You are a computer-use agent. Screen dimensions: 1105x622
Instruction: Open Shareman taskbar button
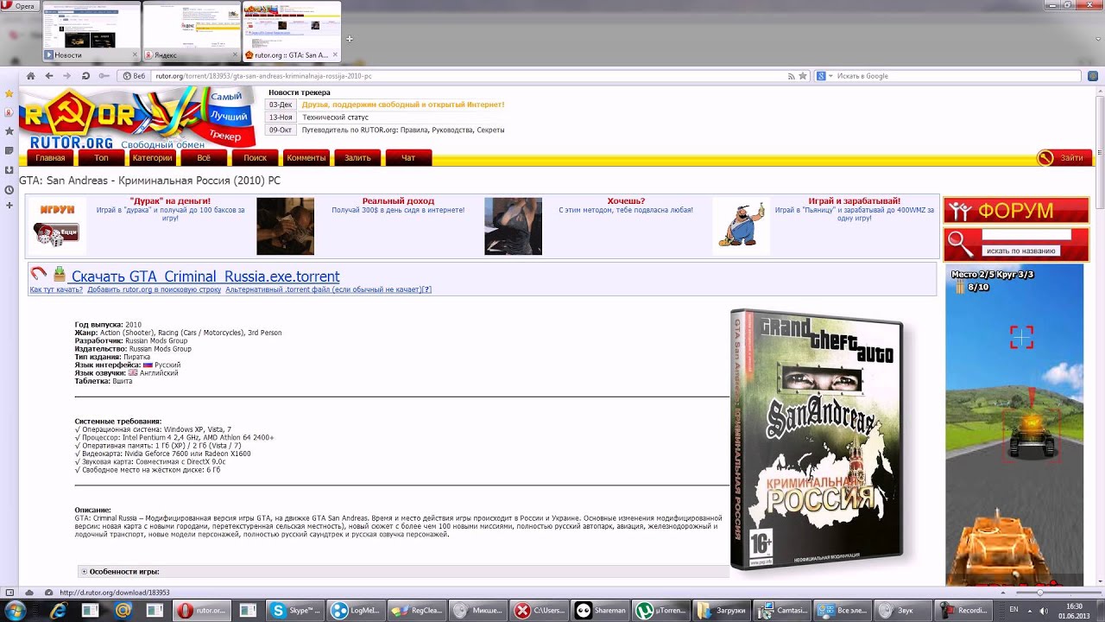click(x=600, y=611)
